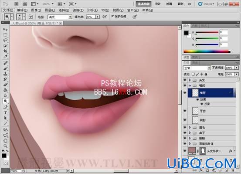This screenshot has height=174, width=241.
Task: Select the Dodge tool in toolbox
Action: tap(5, 101)
